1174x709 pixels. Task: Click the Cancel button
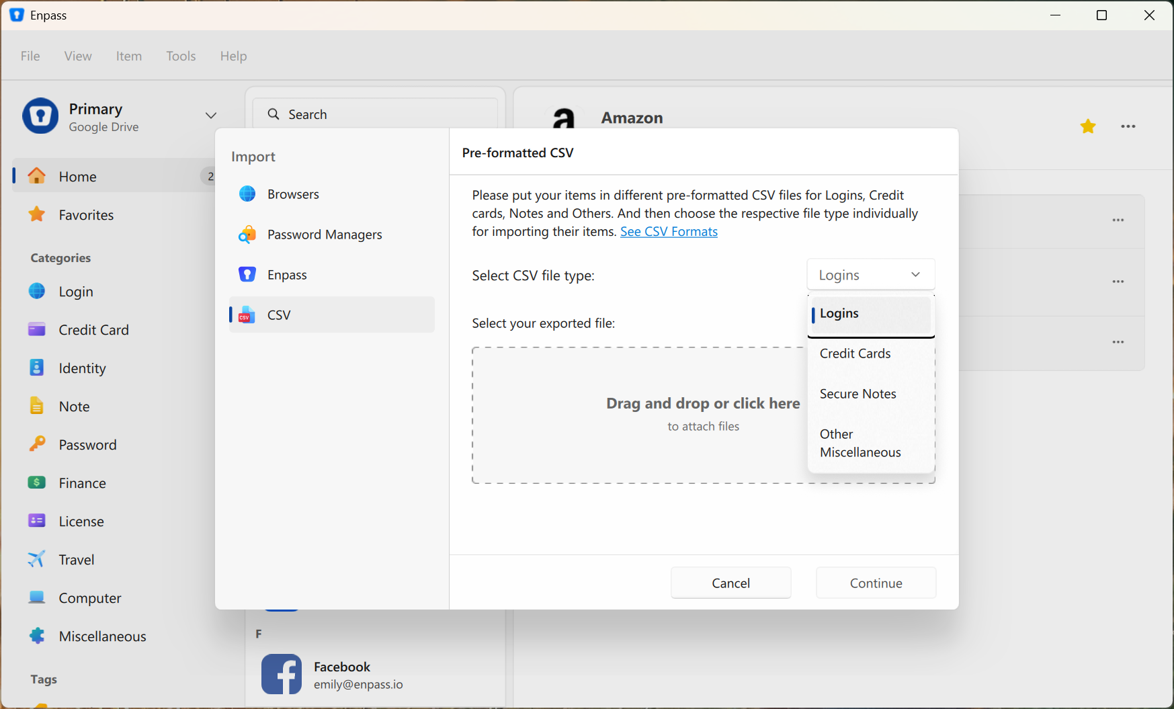(731, 583)
